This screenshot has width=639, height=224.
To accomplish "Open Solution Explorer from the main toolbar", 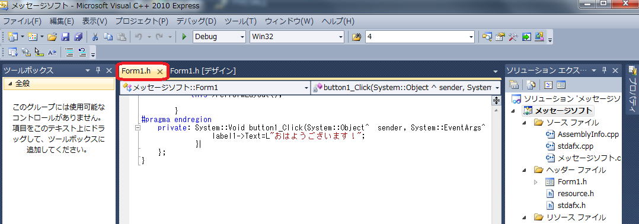I will [487, 37].
